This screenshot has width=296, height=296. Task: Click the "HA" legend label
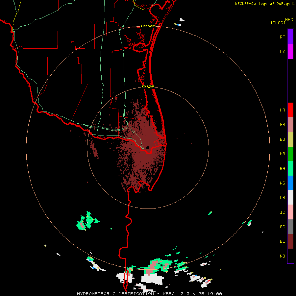pyautogui.click(x=282, y=110)
